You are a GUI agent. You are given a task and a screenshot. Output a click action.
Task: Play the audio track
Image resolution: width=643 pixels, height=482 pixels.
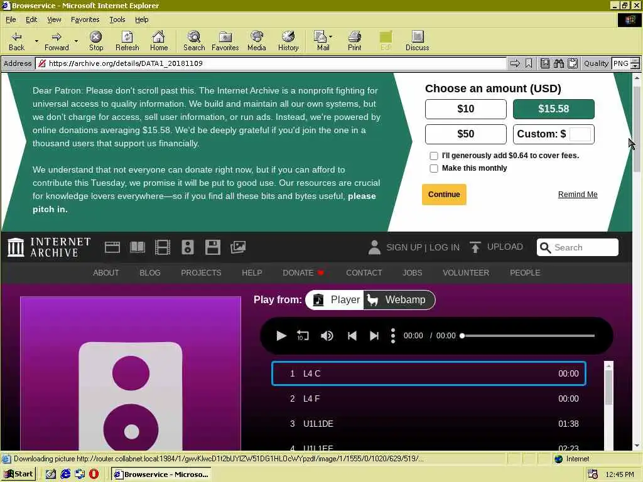[x=281, y=336]
